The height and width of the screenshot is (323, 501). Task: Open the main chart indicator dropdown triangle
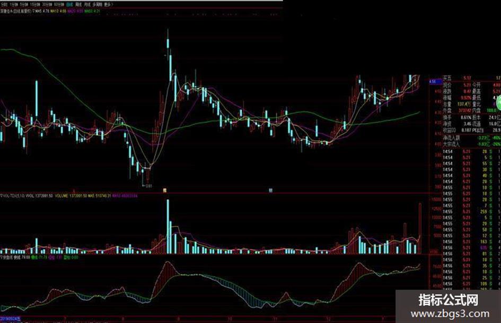[33, 11]
